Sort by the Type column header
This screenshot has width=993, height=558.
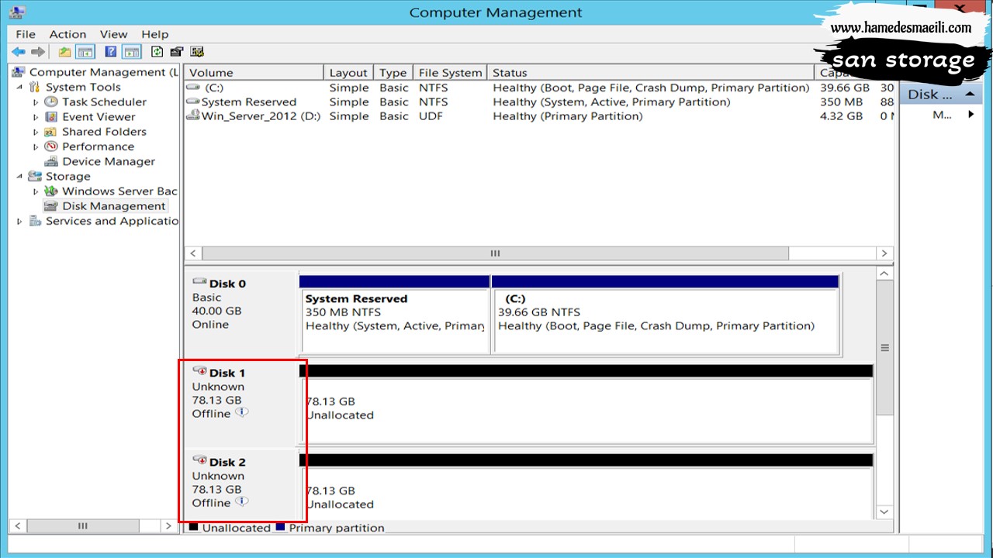coord(393,73)
